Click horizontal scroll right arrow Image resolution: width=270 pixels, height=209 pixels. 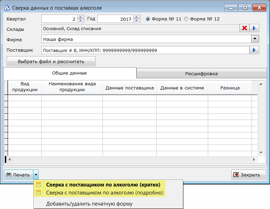coord(254,159)
